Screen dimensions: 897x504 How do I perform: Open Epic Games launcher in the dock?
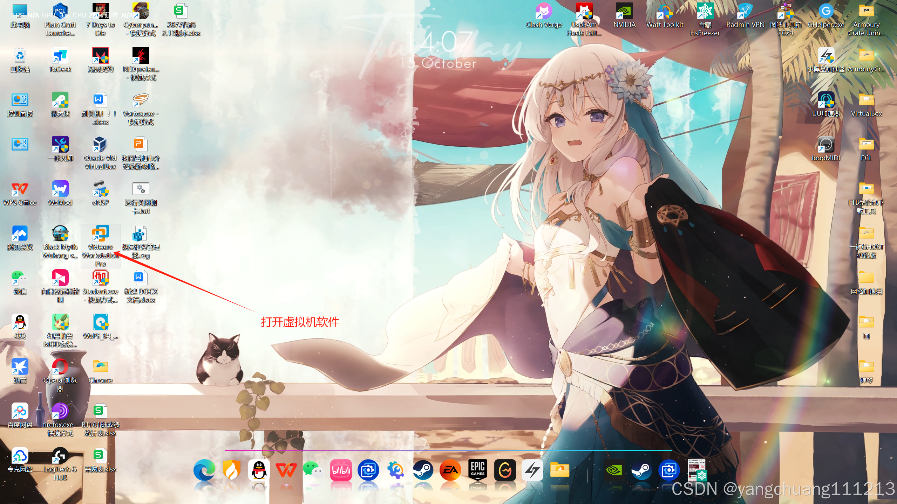478,470
